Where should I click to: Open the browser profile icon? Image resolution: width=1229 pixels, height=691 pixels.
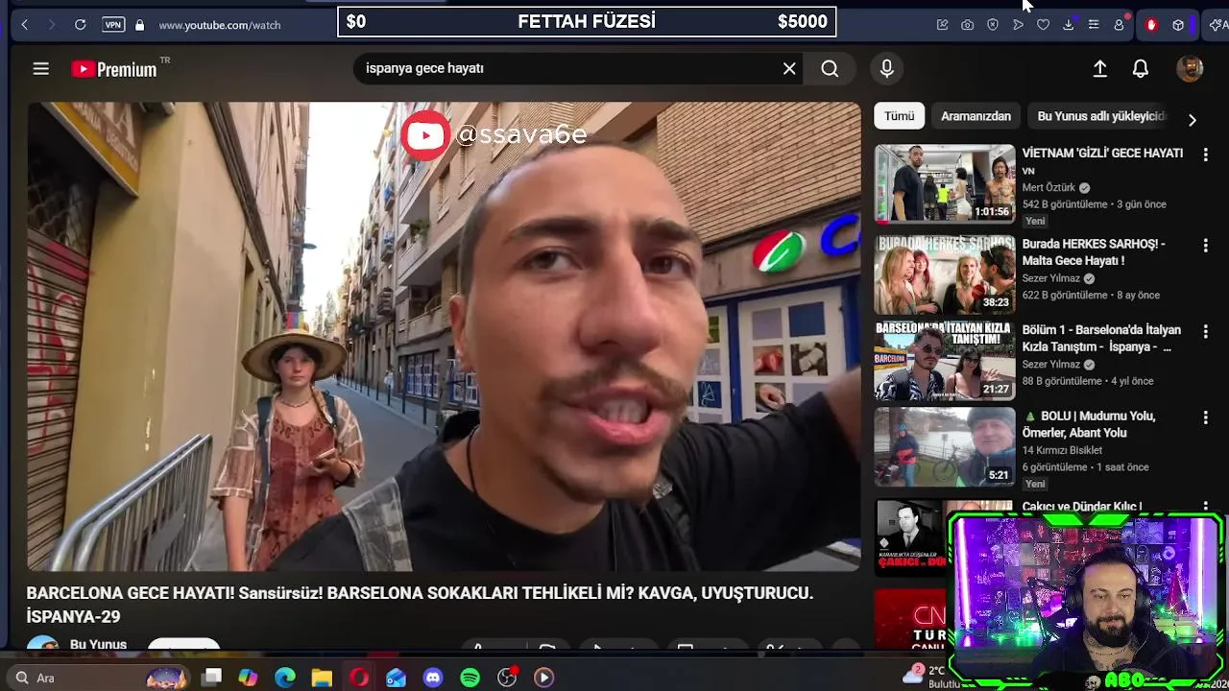[1119, 25]
